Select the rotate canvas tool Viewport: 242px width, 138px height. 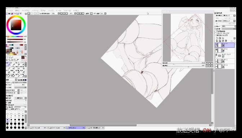(x=12, y=60)
